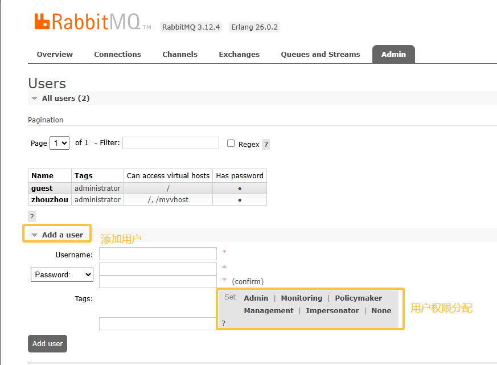Open the Exchanges tab

point(239,55)
